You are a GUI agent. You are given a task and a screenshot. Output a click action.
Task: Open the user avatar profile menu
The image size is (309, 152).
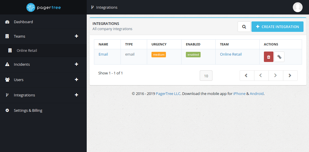coord(297,7)
